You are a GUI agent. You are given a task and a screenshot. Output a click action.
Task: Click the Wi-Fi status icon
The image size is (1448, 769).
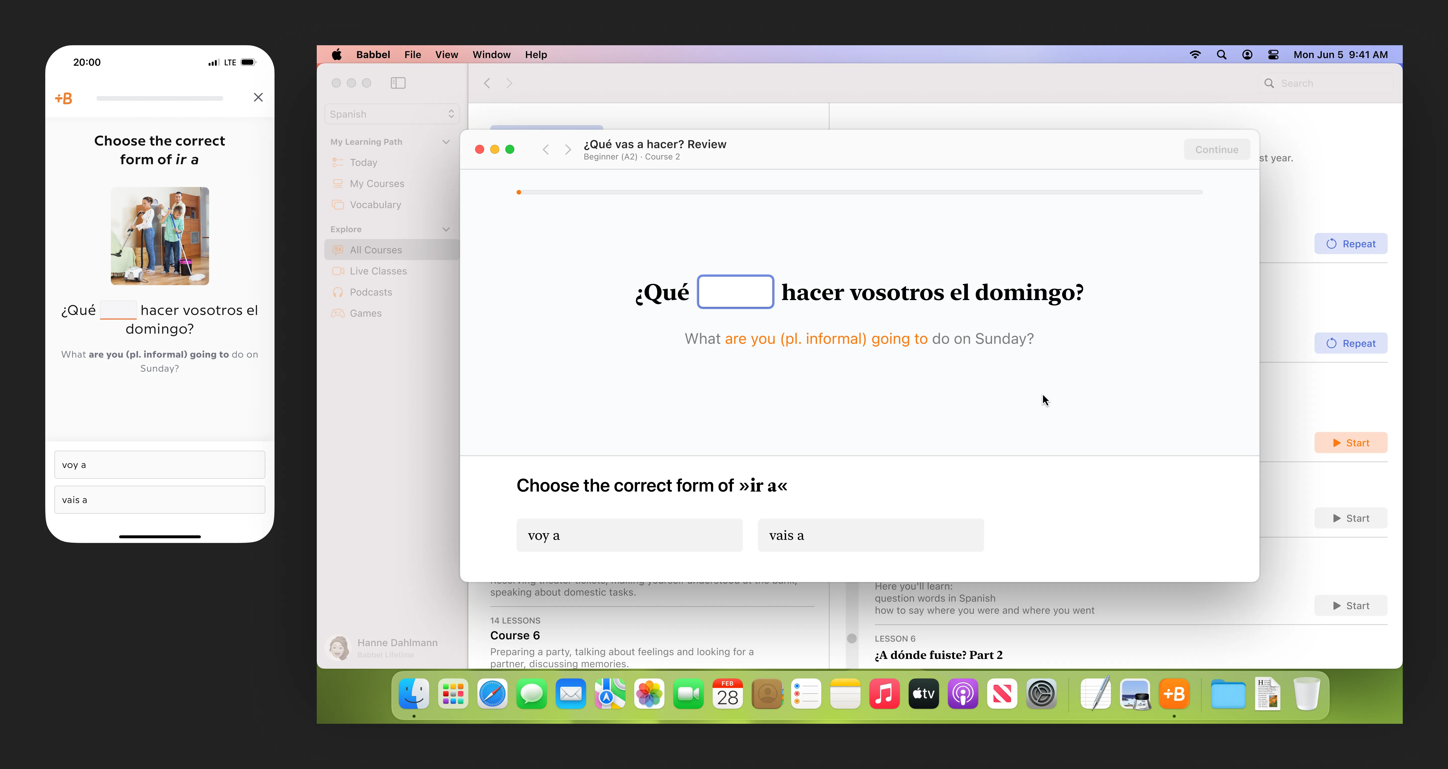tap(1195, 55)
